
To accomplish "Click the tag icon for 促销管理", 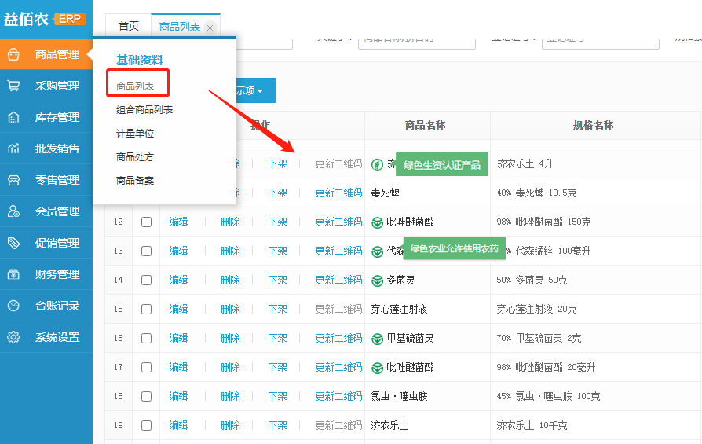I will (13, 243).
